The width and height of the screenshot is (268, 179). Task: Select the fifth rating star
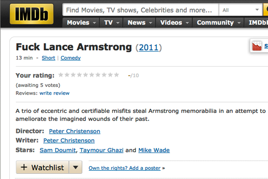(x=86, y=75)
